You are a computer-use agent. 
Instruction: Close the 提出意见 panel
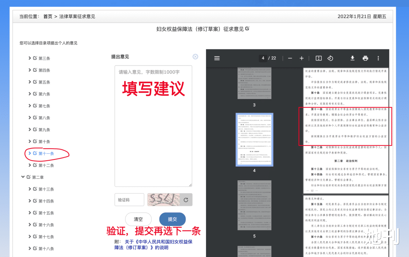coord(195,56)
